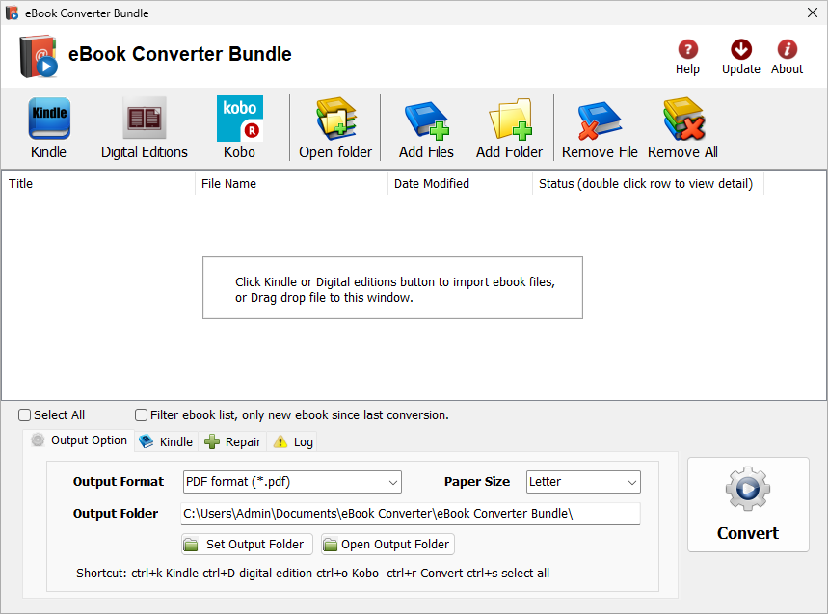
Task: Start conversion with the Convert button
Action: pos(748,504)
